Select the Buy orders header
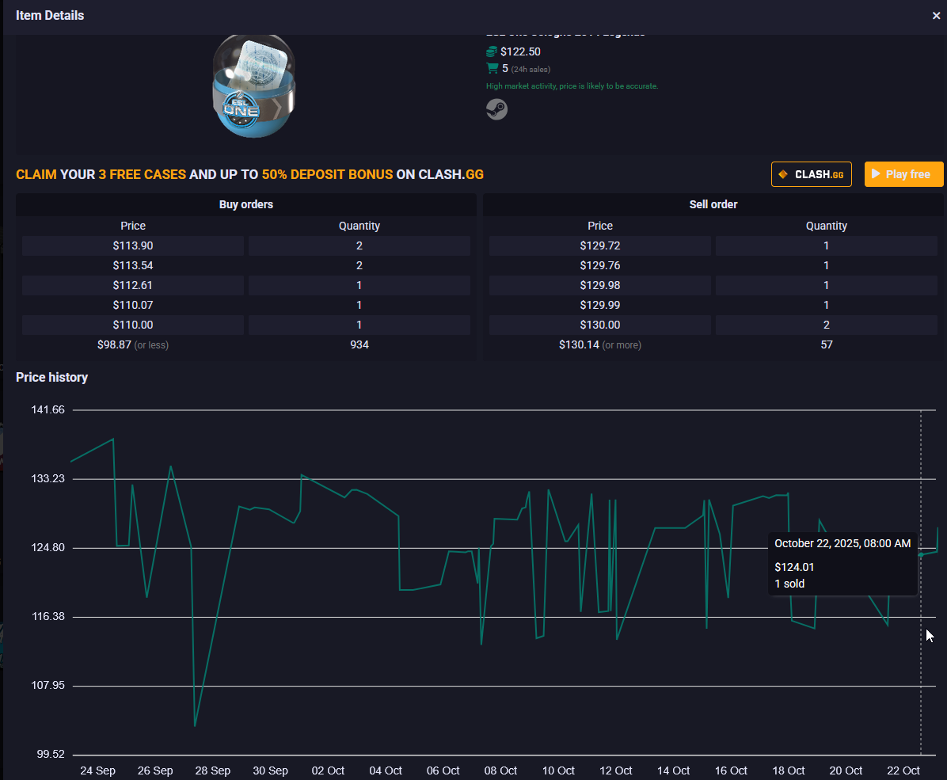Screen dimensions: 947x780 [x=245, y=204]
